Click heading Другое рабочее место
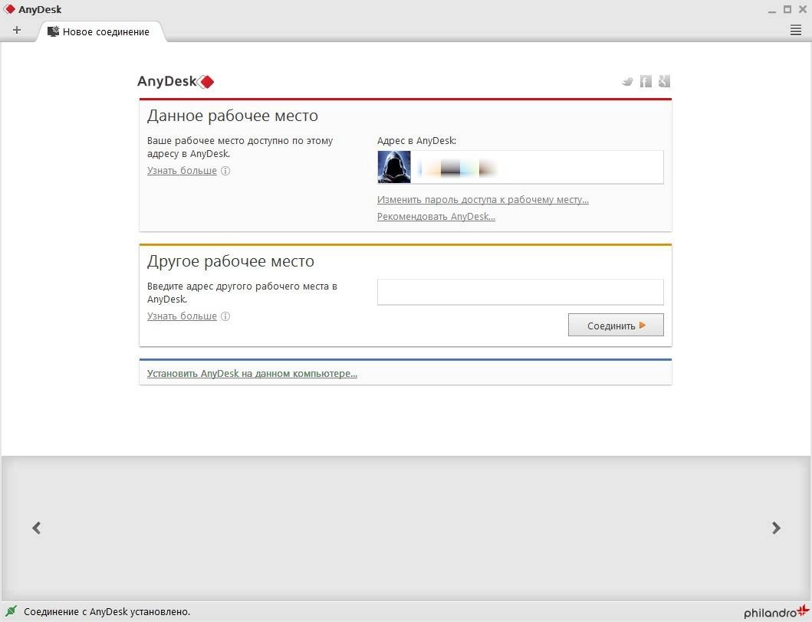Viewport: 812px width, 622px height. (x=231, y=260)
